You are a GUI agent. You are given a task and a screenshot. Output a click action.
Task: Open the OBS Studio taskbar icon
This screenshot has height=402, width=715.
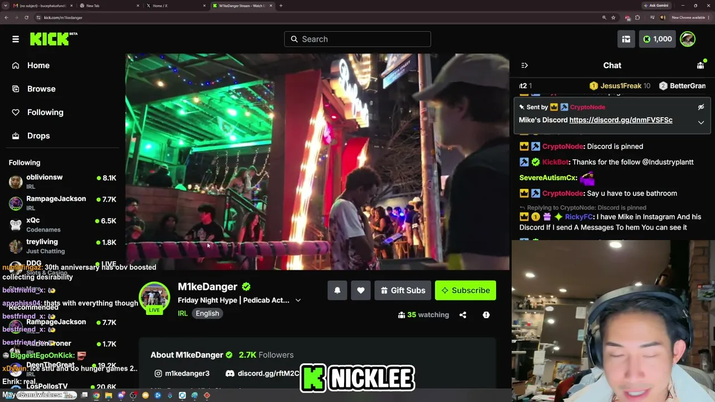point(134,395)
